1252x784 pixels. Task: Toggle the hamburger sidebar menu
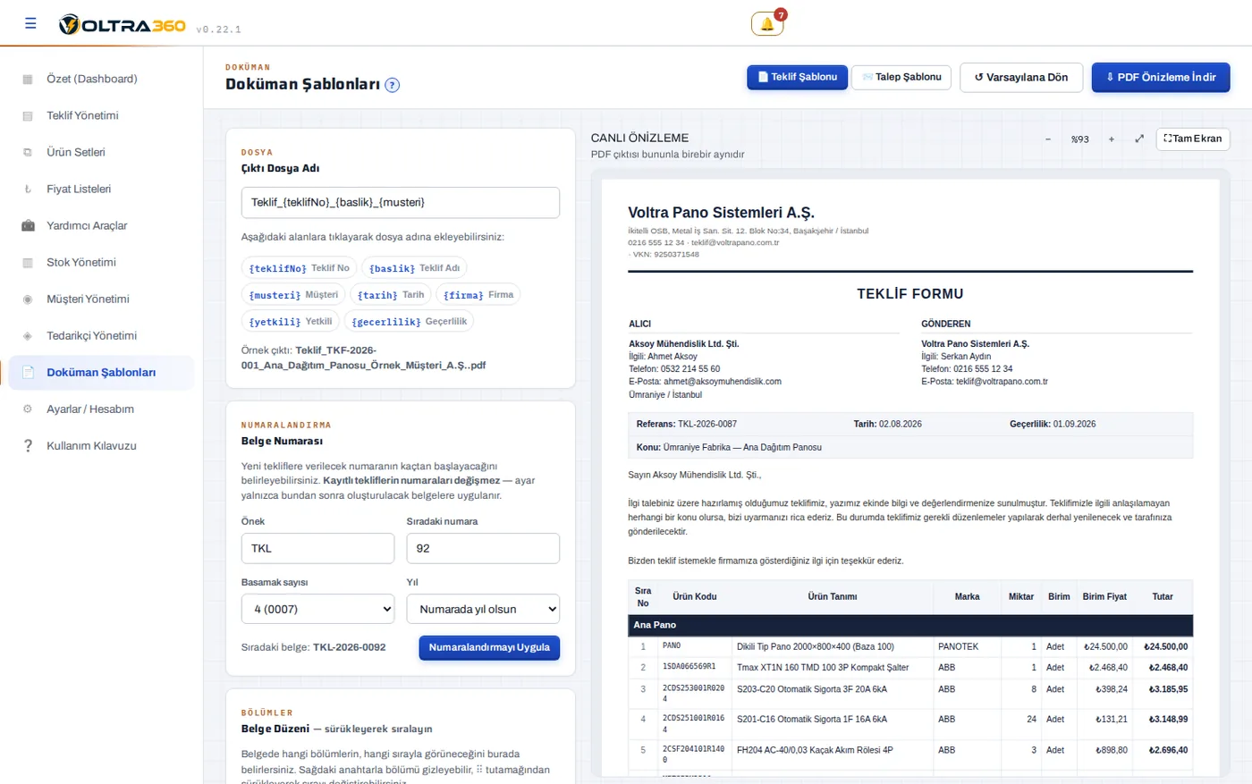pyautogui.click(x=30, y=23)
